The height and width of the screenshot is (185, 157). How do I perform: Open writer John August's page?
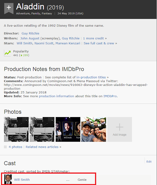pos(30,38)
